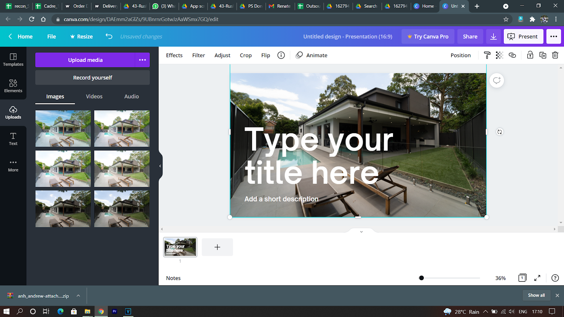The image size is (564, 317).
Task: Add a comment using the speech bubble icon
Action: [497, 80]
